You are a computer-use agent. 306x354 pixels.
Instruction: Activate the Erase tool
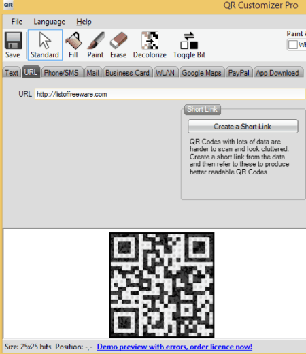(118, 45)
